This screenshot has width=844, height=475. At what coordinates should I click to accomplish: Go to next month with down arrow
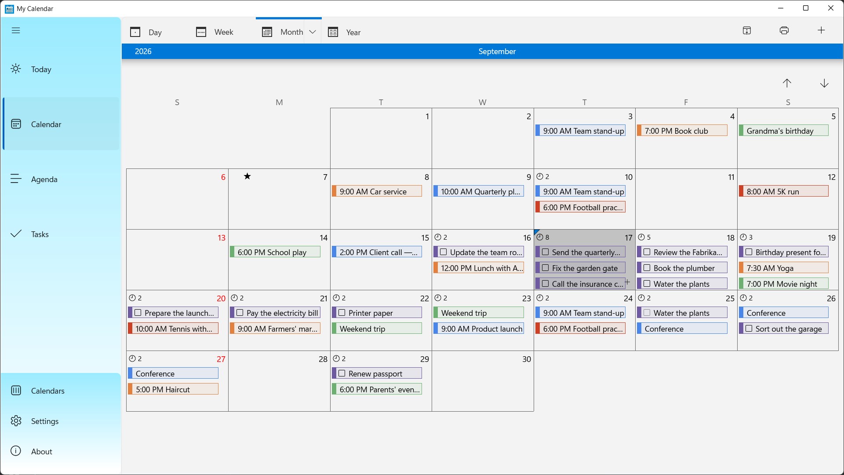click(x=824, y=83)
